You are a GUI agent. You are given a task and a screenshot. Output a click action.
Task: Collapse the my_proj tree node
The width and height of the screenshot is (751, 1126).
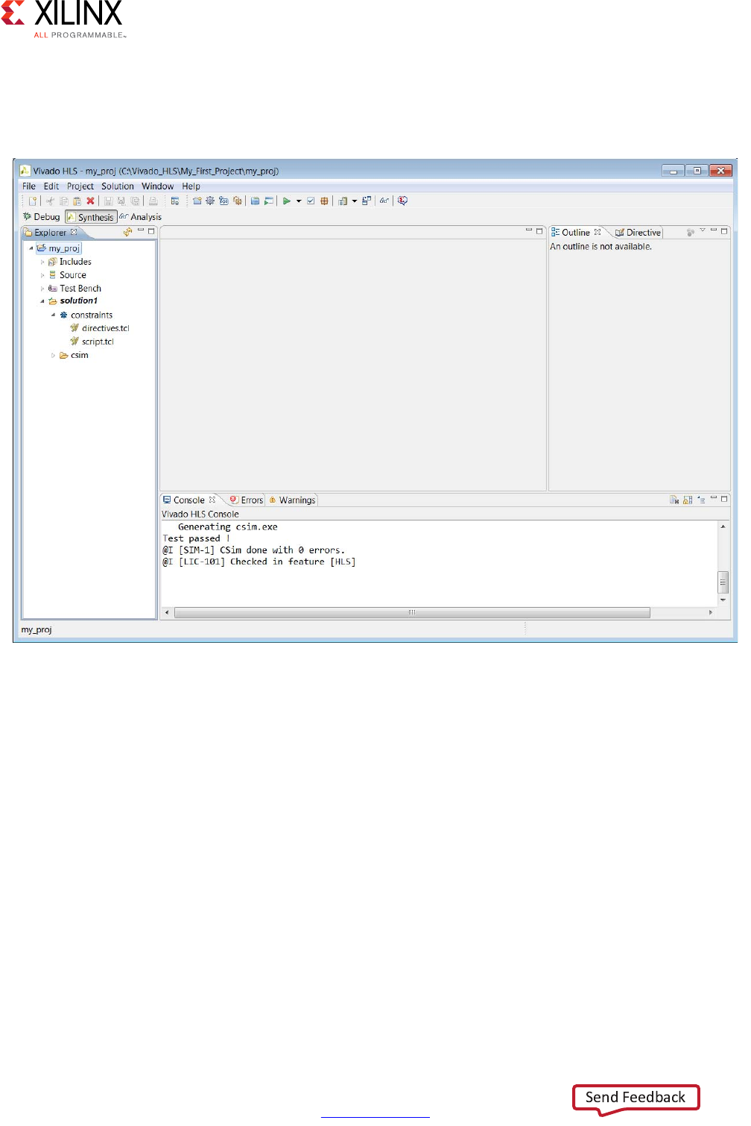31,248
